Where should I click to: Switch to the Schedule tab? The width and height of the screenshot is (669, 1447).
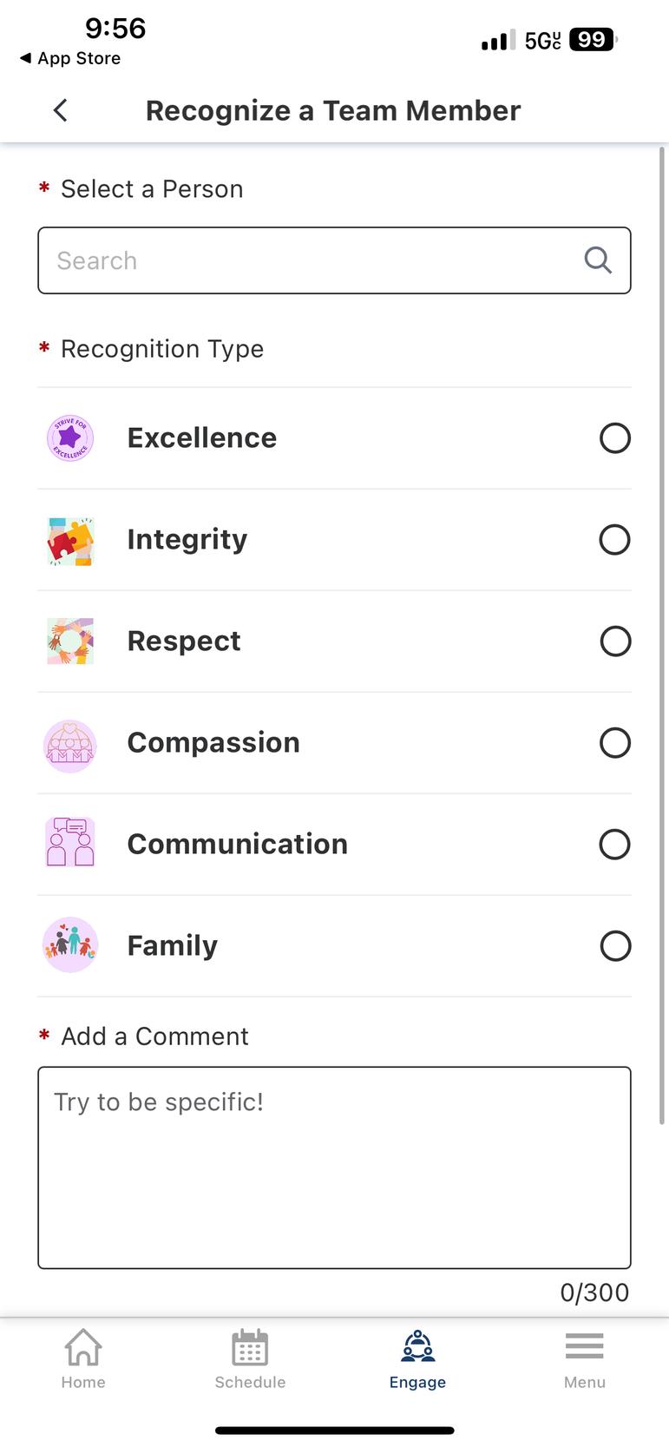tap(250, 1359)
